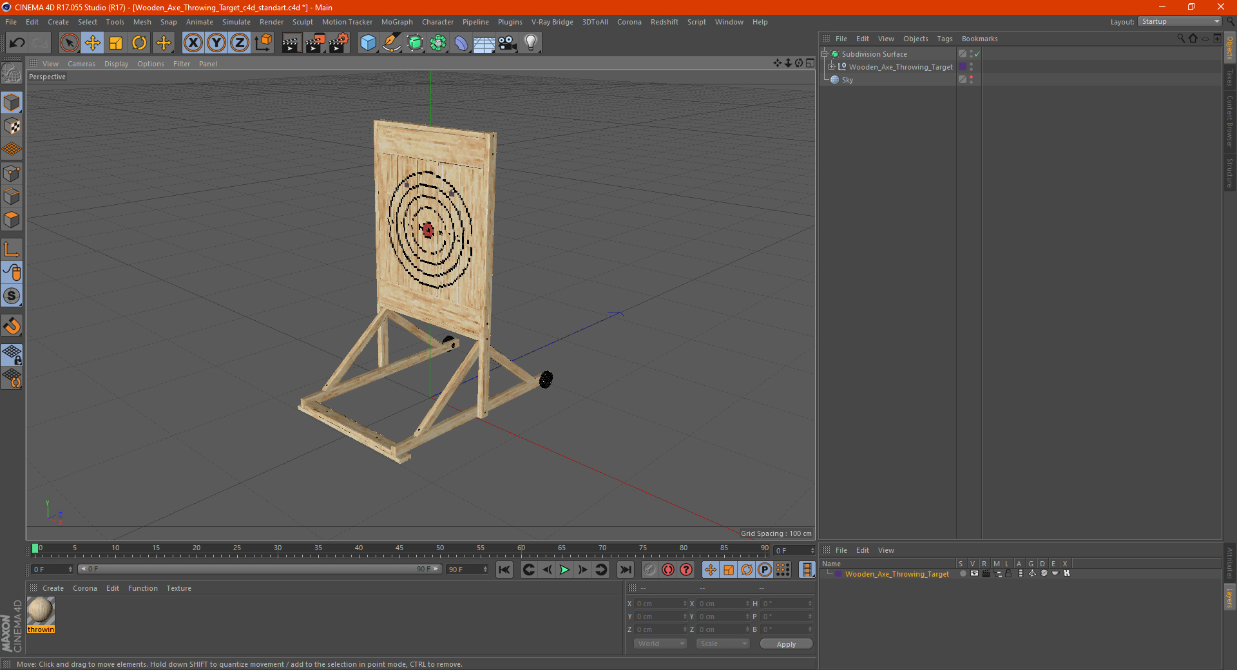Select the Live Selection tool
The height and width of the screenshot is (670, 1237).
[x=69, y=43]
